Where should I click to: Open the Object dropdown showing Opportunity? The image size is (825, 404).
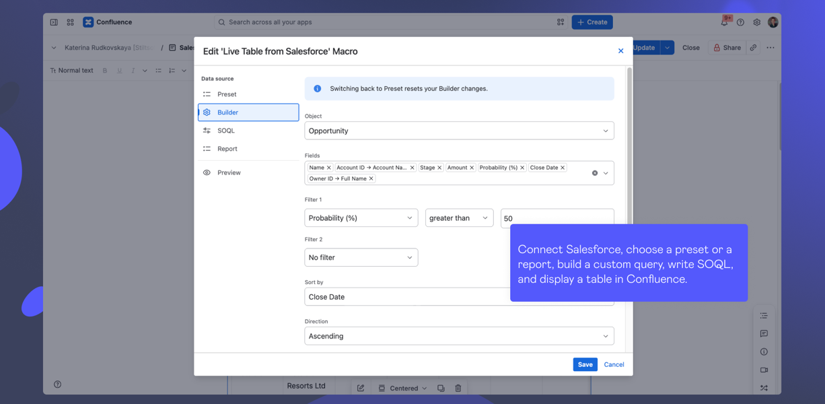click(459, 131)
